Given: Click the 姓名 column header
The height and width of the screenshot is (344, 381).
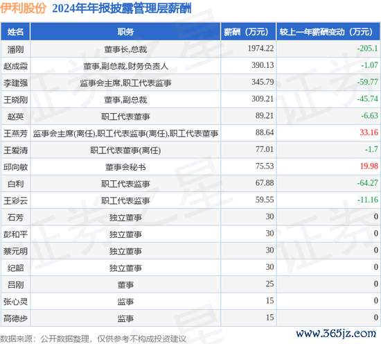Looking at the screenshot, I should (x=15, y=32).
